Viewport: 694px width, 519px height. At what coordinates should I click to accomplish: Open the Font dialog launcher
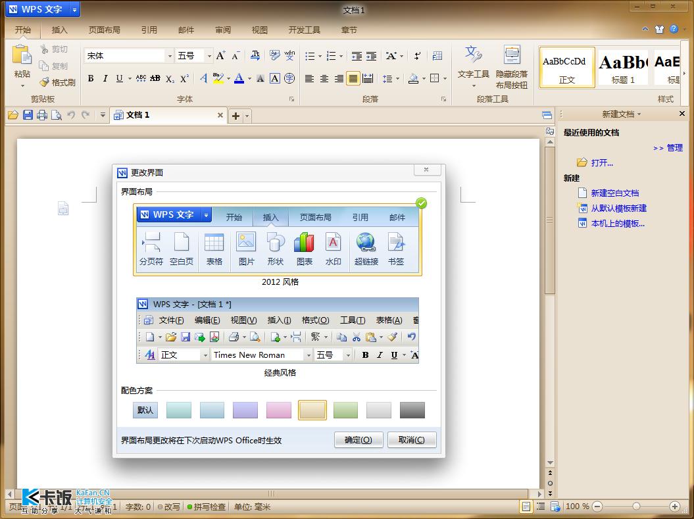(x=291, y=99)
